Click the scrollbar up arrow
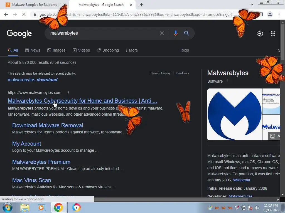285x213 pixels. pos(282,22)
